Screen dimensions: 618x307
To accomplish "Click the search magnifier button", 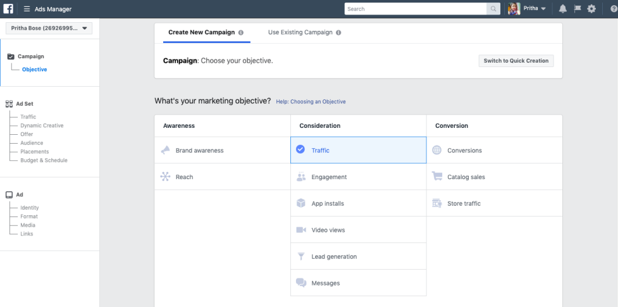I will tap(493, 9).
